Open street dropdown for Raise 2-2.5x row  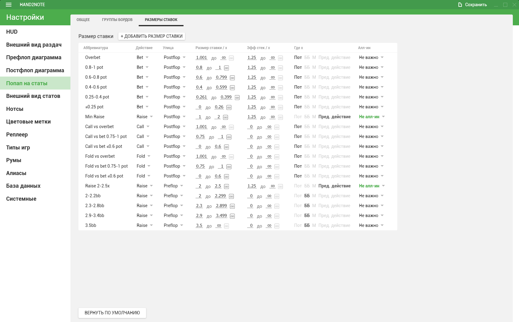point(174,186)
